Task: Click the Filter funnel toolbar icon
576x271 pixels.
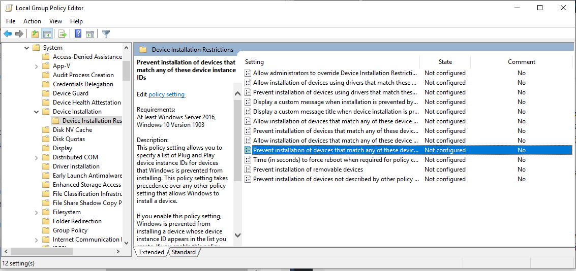Action: [106, 34]
